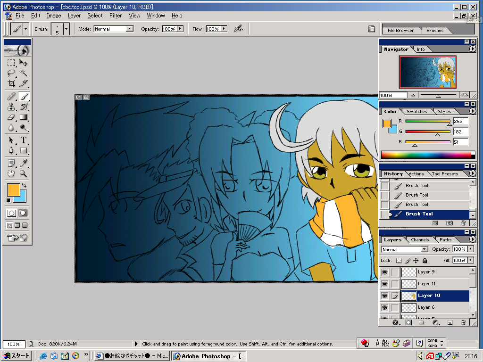
Task: Select the Pen tool
Action: pos(11,150)
